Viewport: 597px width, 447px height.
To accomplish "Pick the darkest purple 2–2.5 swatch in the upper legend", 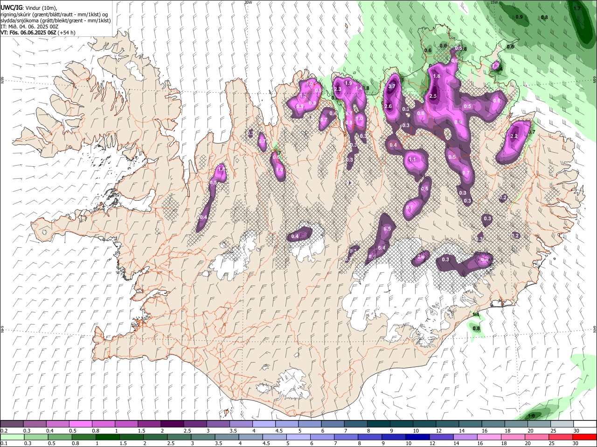I will point(172,424).
